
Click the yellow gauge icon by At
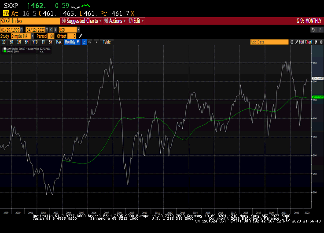[6, 14]
